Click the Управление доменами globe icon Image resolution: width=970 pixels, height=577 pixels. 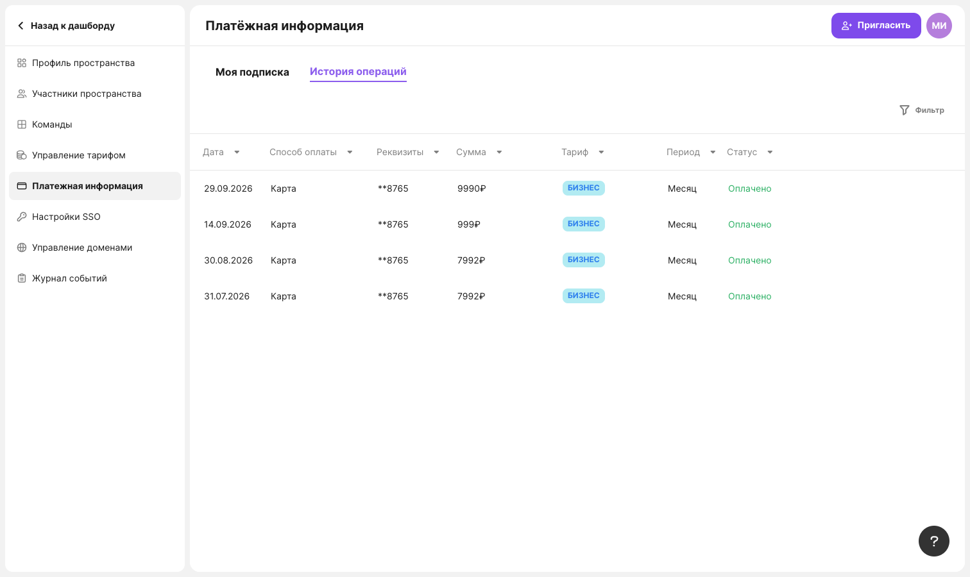pyautogui.click(x=22, y=247)
